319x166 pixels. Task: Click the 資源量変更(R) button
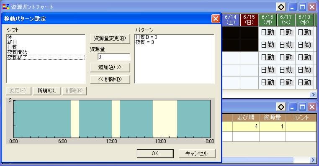click(x=110, y=38)
